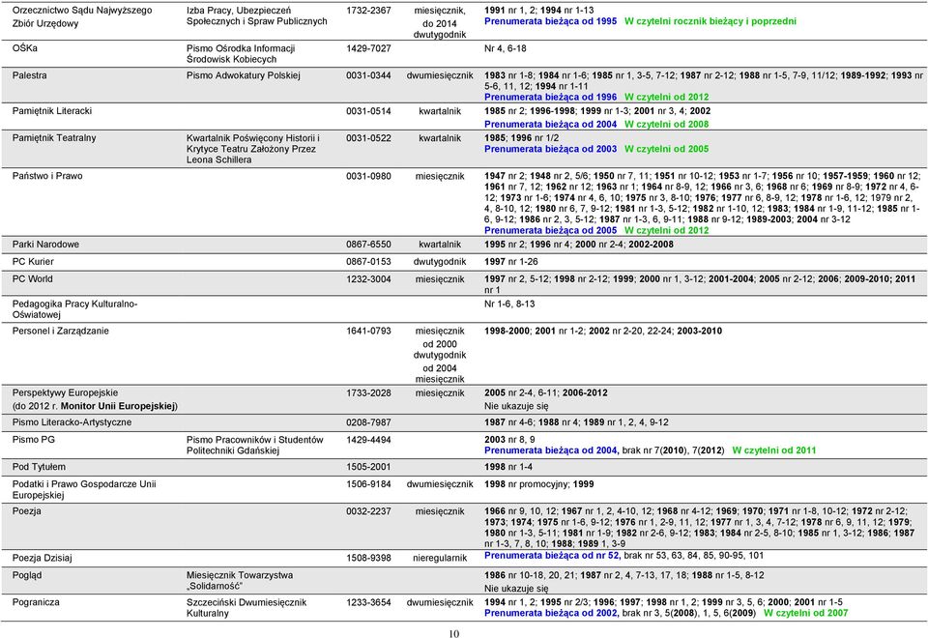Click 'Nie ukazuje się' under Perspektywy Europejskie
Image resolution: width=928 pixels, height=638 pixels.
point(516,407)
